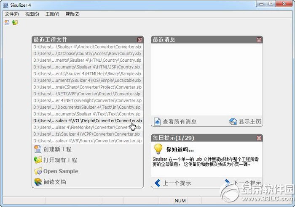Click the 创建新工程 icon

point(38,149)
